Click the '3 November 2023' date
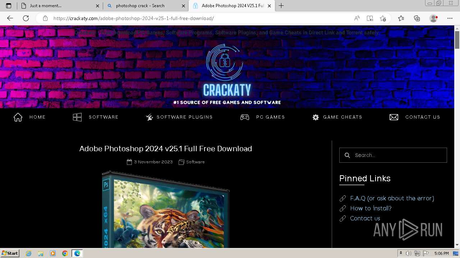460x258 pixels. (x=153, y=162)
